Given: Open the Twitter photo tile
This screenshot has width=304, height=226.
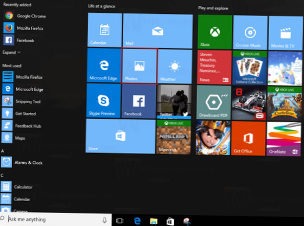Looking at the screenshot, I should [174, 102].
